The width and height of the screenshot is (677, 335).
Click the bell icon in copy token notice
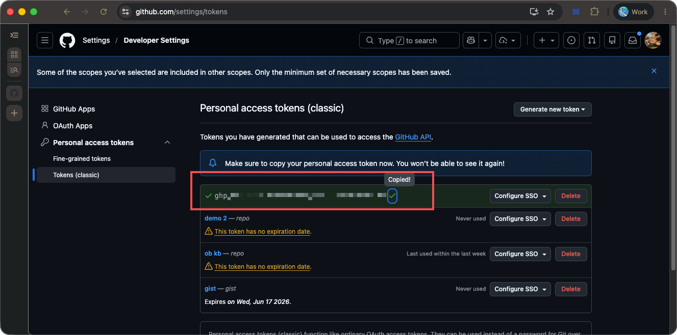tap(213, 163)
